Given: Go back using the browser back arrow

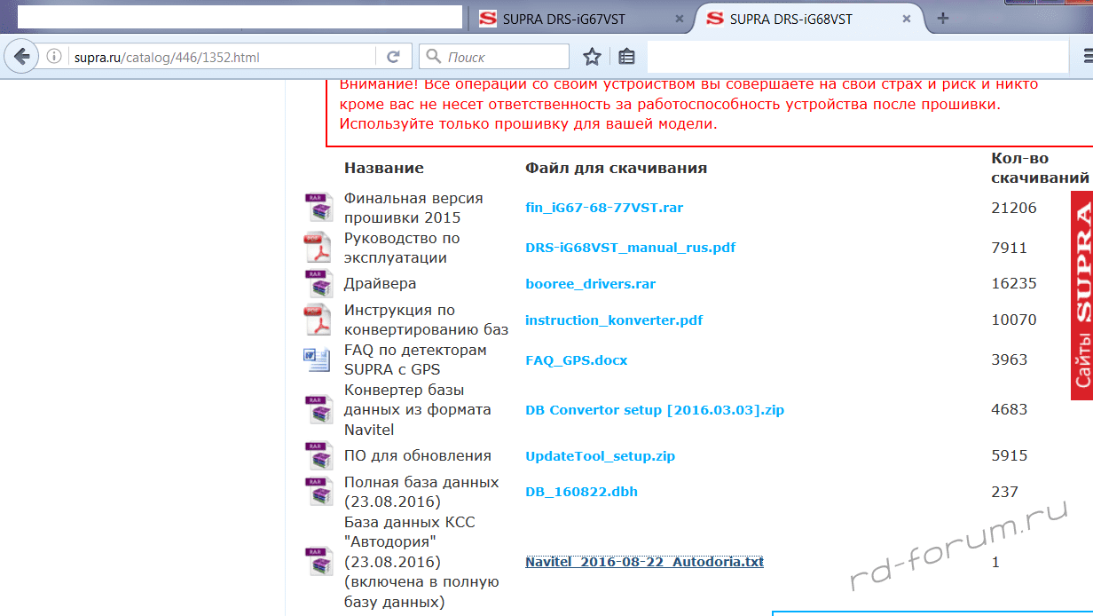Looking at the screenshot, I should (x=22, y=56).
